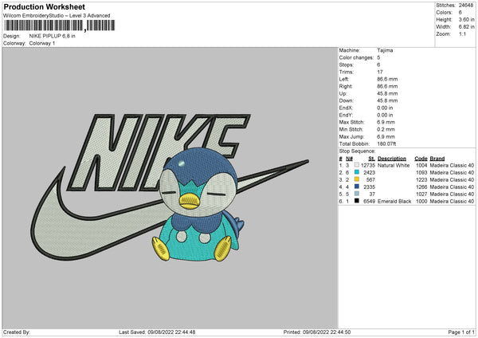The image size is (478, 338).
Task: Select the Natural White color swatch in row 1
Action: coord(357,165)
